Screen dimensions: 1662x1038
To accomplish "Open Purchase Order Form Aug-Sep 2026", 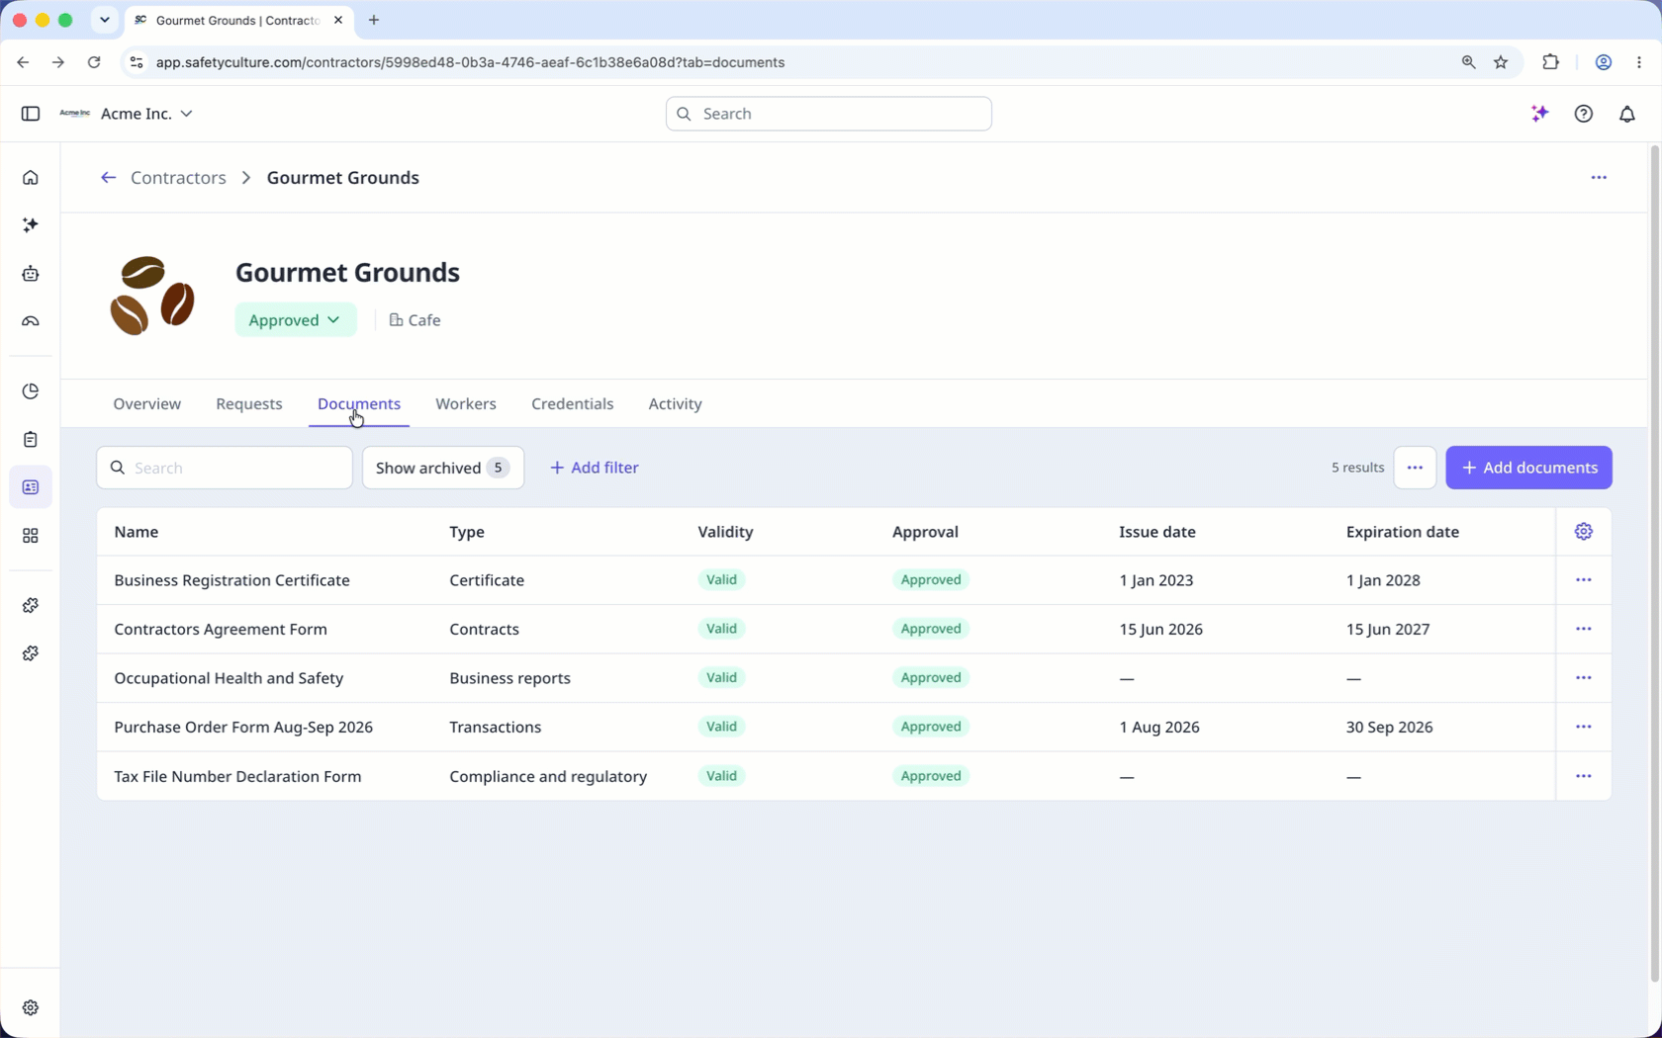I will click(243, 727).
